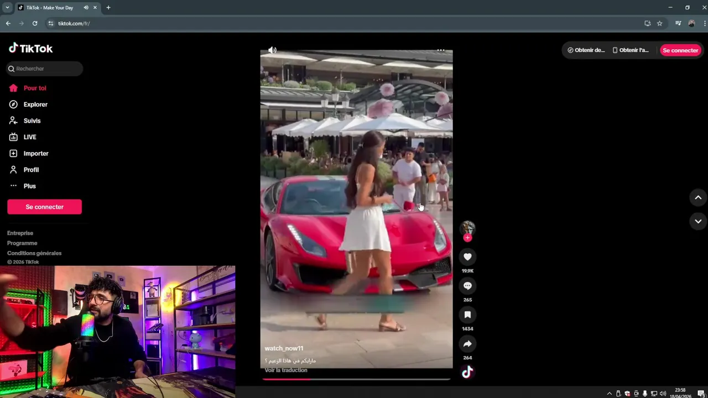Follow the creator with the plus badge
This screenshot has width=708, height=398.
[x=467, y=238]
